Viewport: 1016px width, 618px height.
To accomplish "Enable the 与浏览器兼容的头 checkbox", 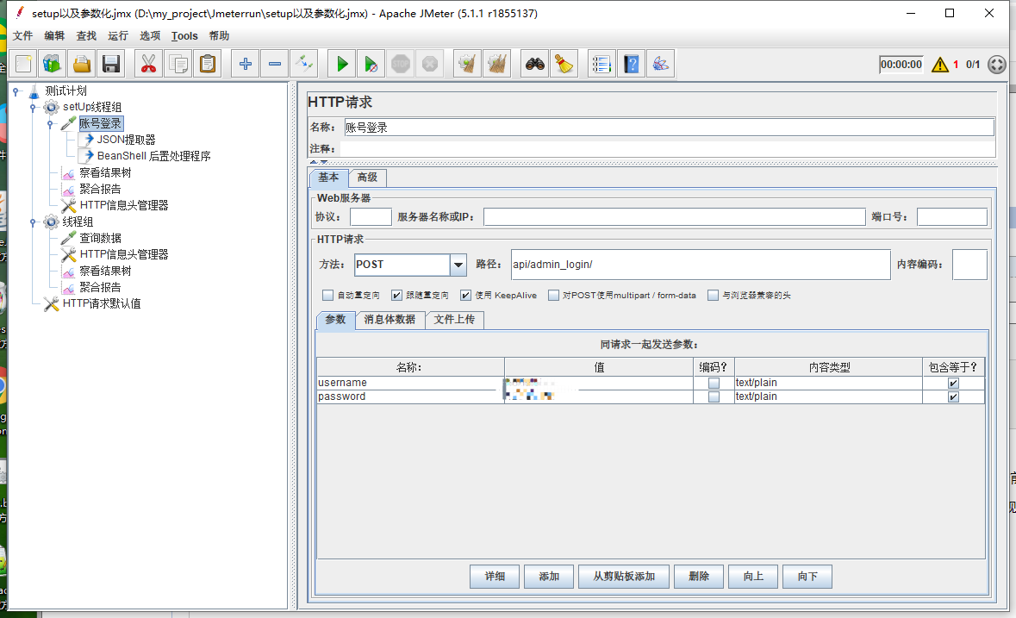I will coord(713,296).
